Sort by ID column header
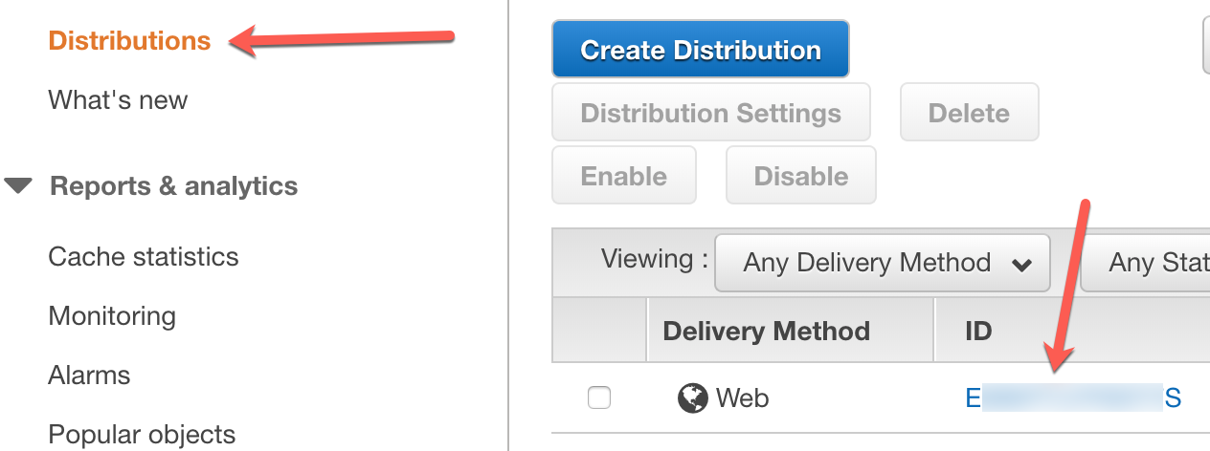This screenshot has height=451, width=1210. point(978,332)
